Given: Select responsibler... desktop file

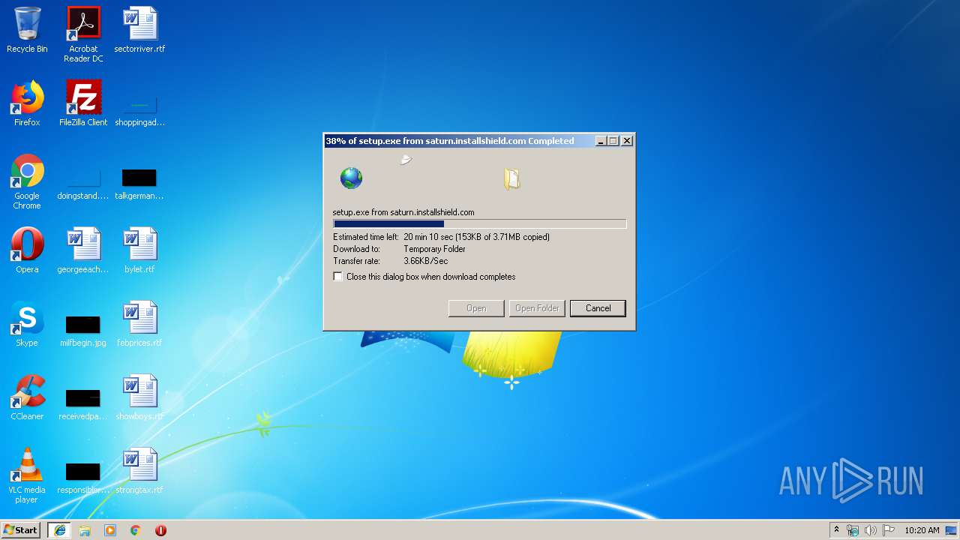Looking at the screenshot, I should pyautogui.click(x=83, y=478).
